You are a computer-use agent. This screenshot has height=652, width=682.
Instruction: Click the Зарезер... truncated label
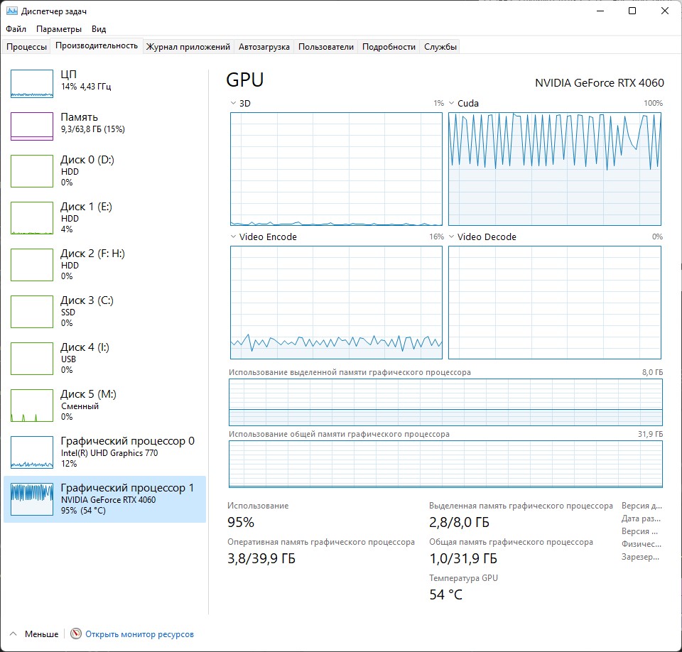tap(640, 557)
